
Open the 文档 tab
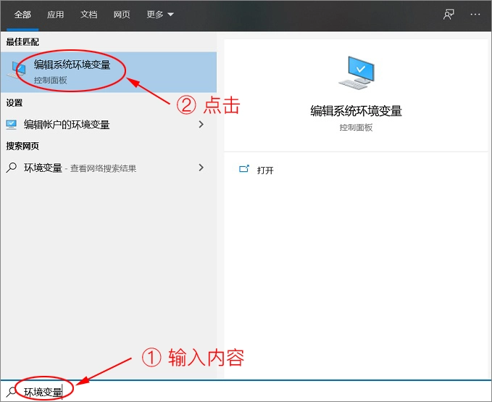pos(89,15)
